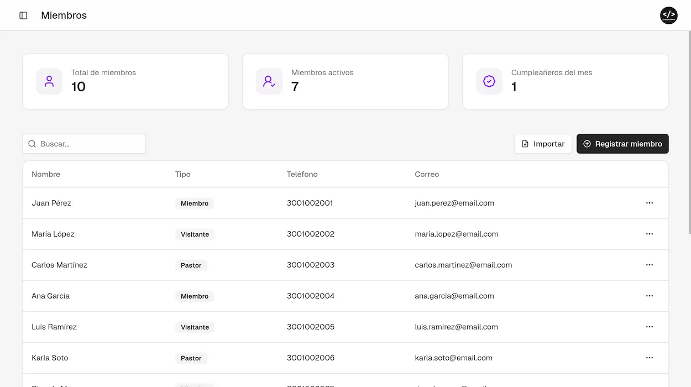Open the actions menu for Juan Pérez
Viewport: 691px width, 387px height.
649,203
